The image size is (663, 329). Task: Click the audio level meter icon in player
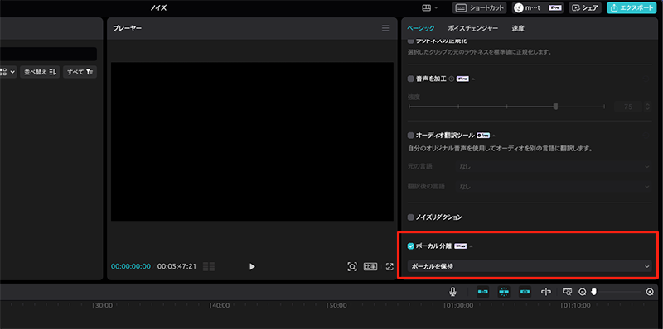coord(209,266)
